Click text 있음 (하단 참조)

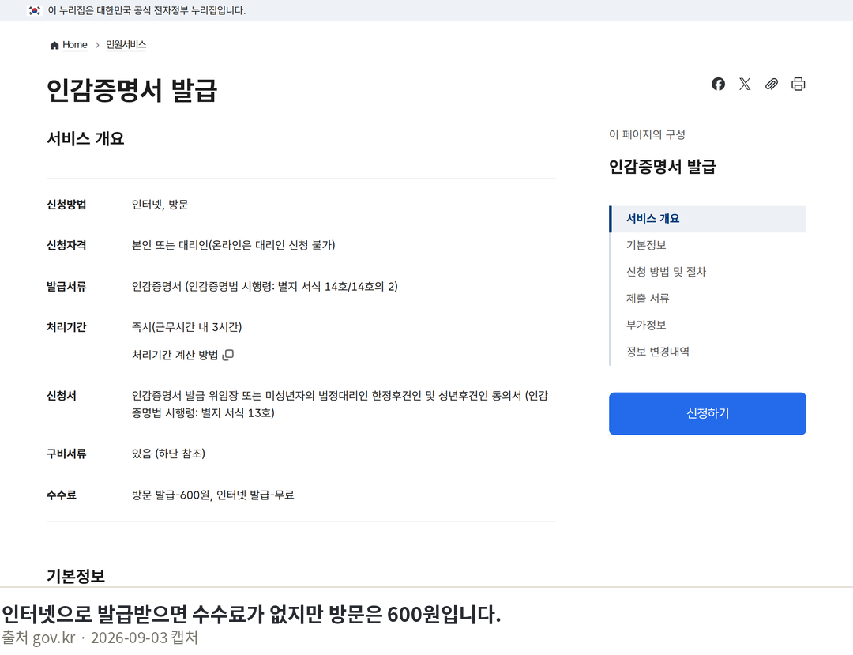click(x=169, y=454)
